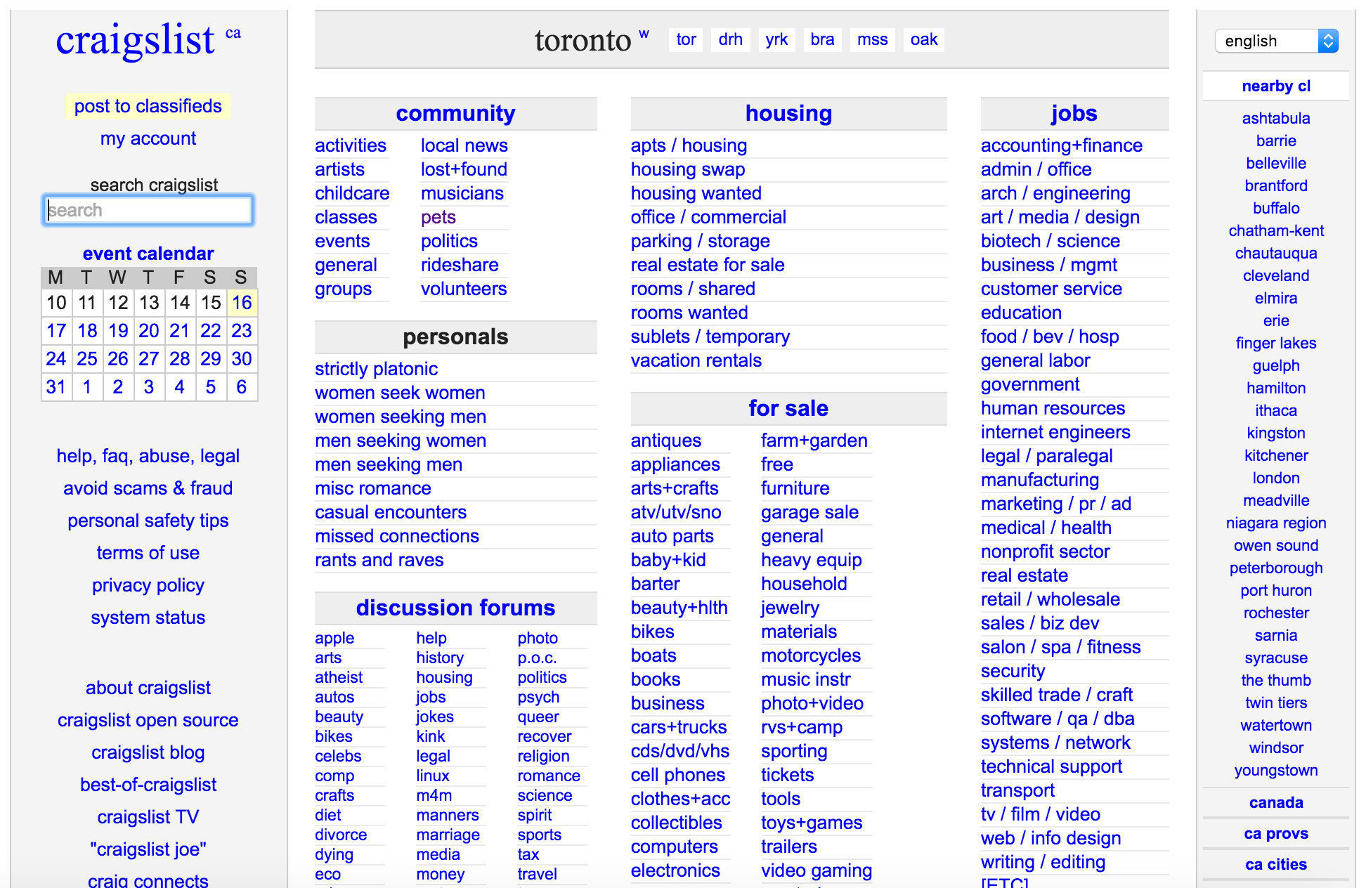Open craigslist blog link

tap(148, 752)
